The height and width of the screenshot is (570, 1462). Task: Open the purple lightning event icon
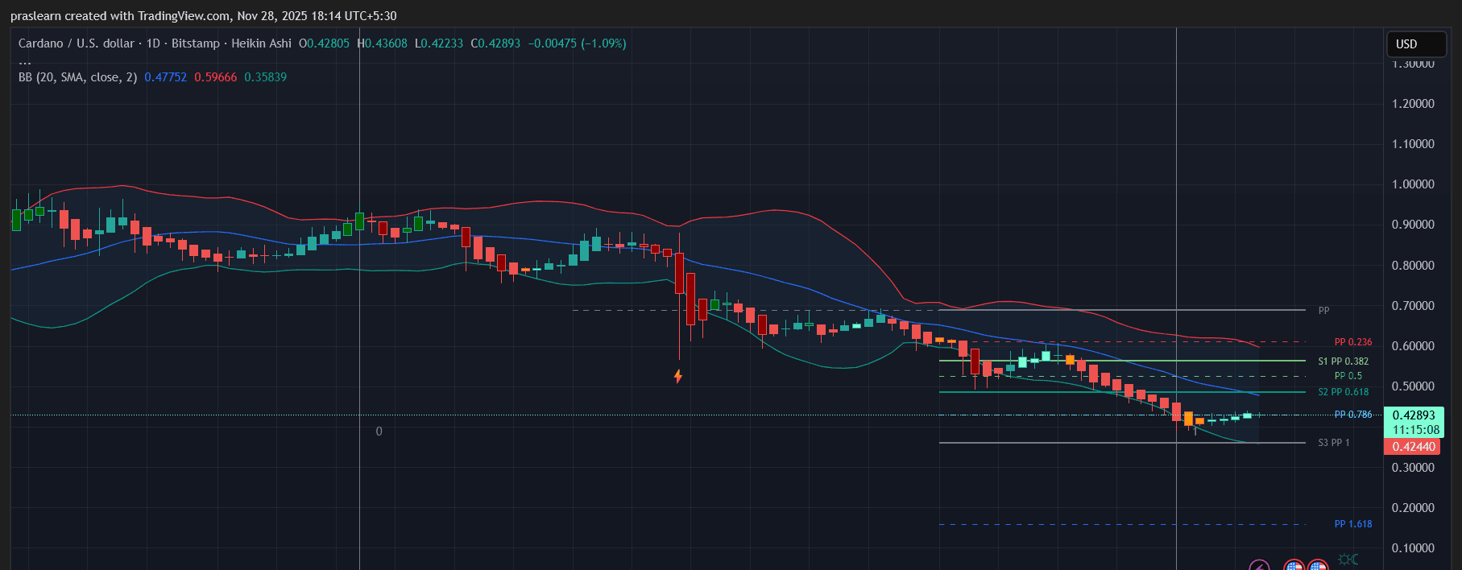1259,565
